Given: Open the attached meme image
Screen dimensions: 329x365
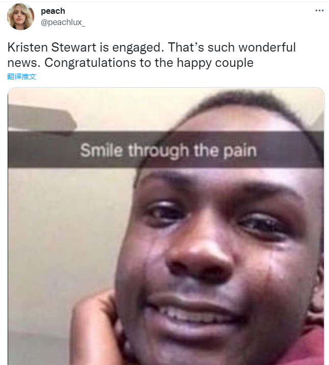Looking at the screenshot, I should (x=166, y=226).
